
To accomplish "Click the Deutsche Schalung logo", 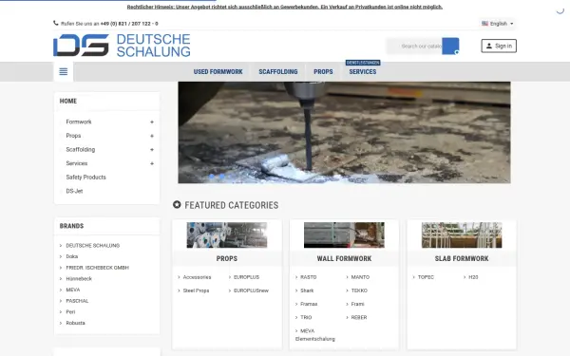I will (x=122, y=46).
